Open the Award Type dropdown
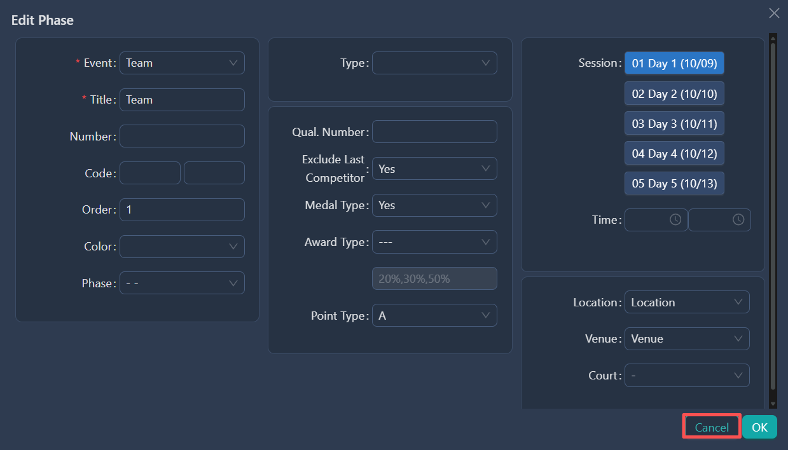This screenshot has height=450, width=788. (434, 242)
